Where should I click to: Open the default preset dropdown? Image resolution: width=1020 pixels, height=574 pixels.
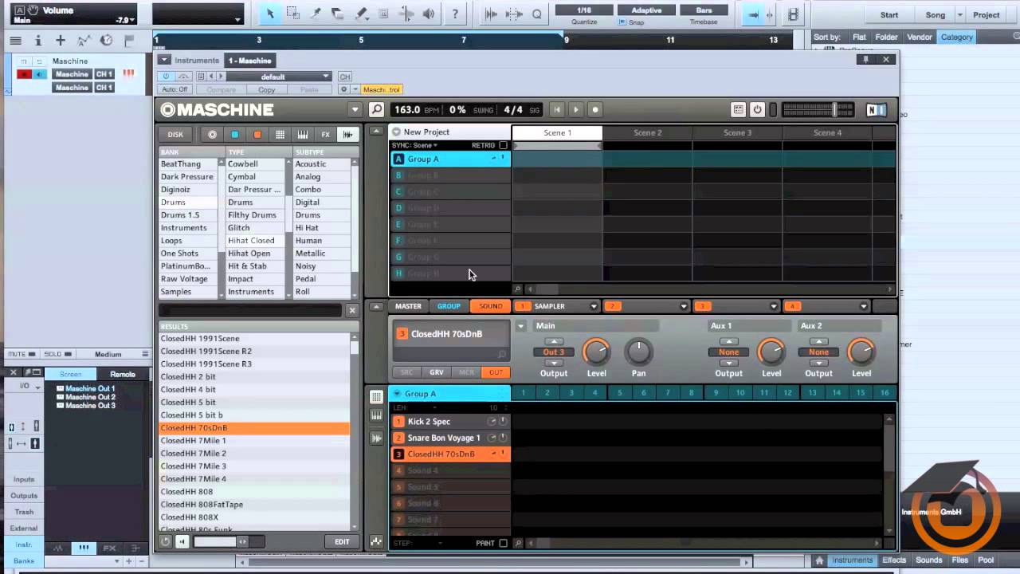[x=279, y=77]
